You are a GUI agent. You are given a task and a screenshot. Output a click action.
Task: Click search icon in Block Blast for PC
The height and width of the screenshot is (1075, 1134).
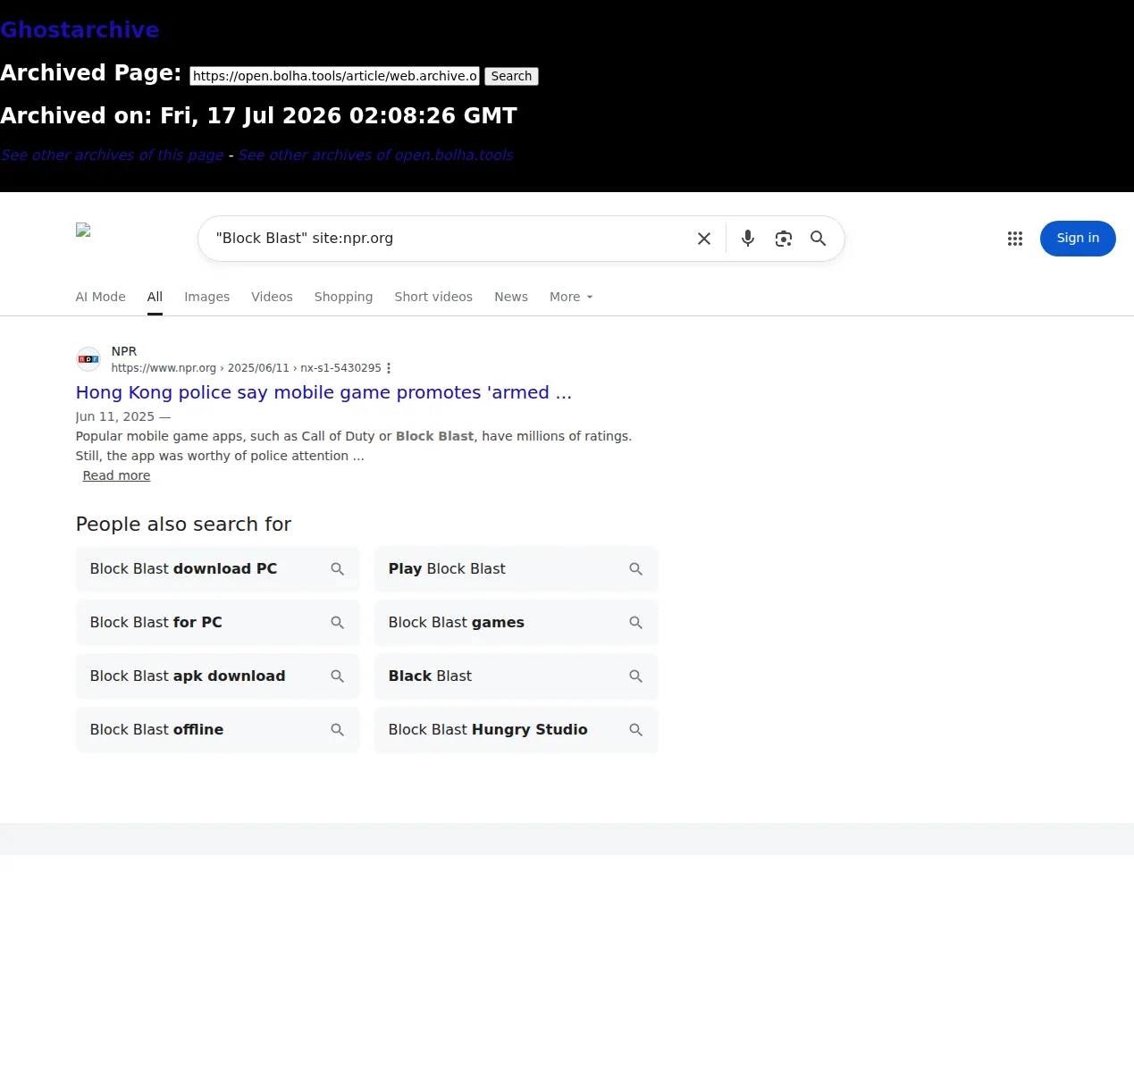tap(338, 623)
